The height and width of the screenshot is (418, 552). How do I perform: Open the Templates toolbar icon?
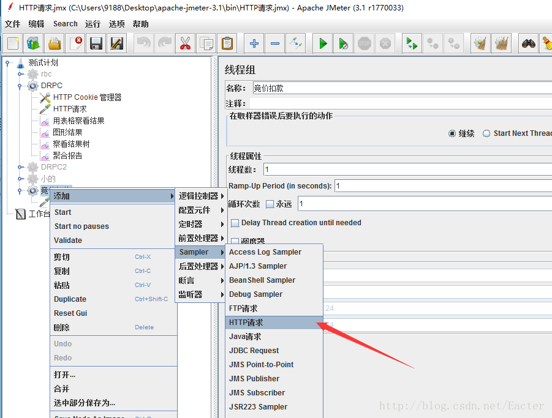34,43
